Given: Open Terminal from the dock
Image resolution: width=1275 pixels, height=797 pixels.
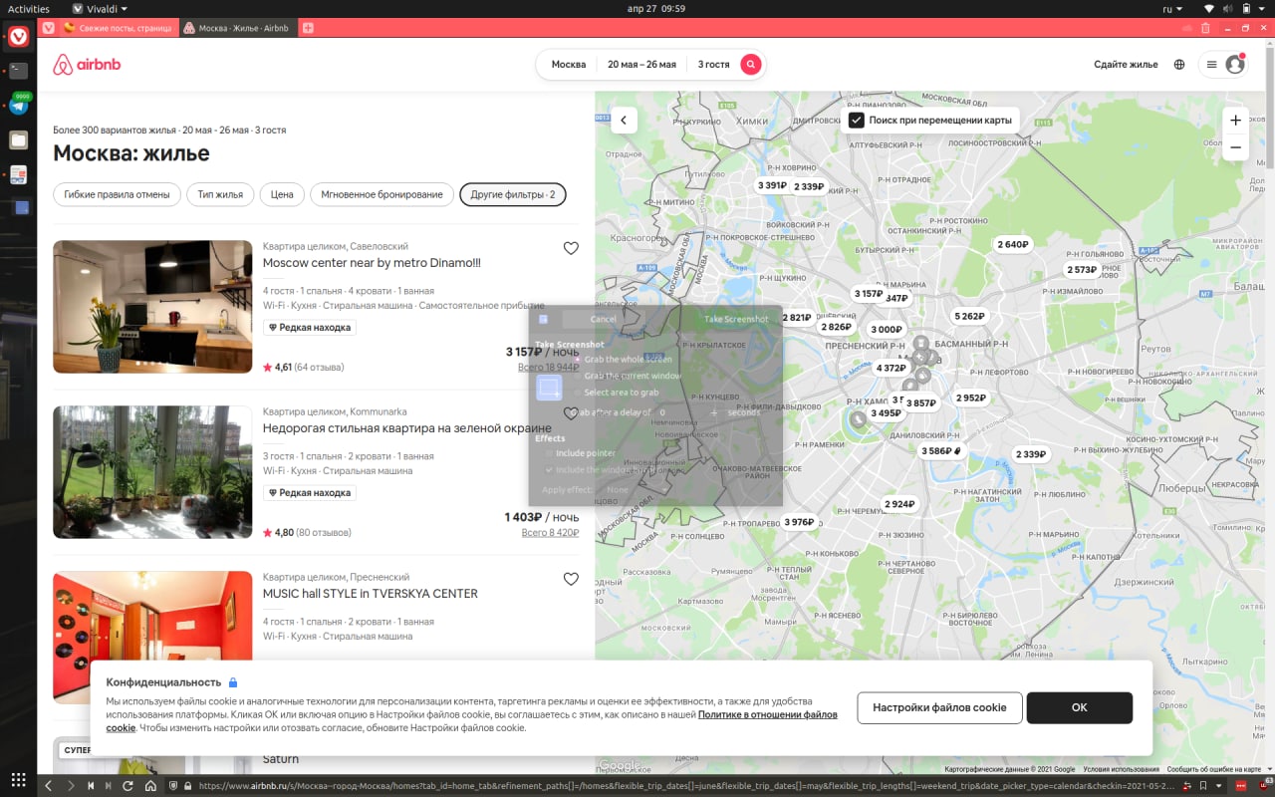Looking at the screenshot, I should [19, 71].
